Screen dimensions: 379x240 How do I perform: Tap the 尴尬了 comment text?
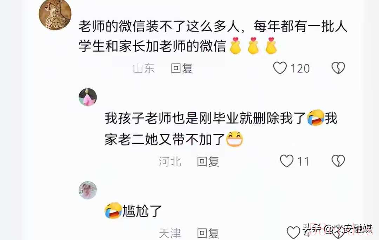point(142,211)
